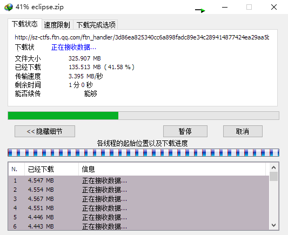The width and height of the screenshot is (288, 235).
Task: Click the thread list scrollbar thumb
Action: (273, 177)
